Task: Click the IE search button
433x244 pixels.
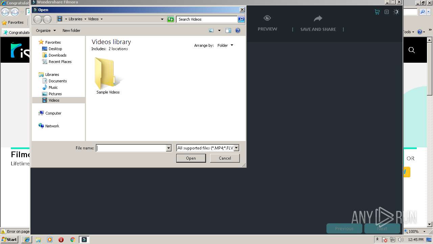Action: (x=423, y=12)
